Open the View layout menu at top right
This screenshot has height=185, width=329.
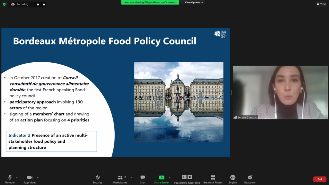tap(321, 4)
